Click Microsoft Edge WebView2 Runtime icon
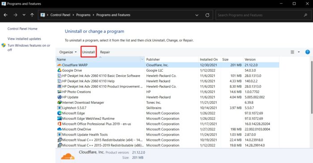Screen dimensions: 313x163 point(59,118)
